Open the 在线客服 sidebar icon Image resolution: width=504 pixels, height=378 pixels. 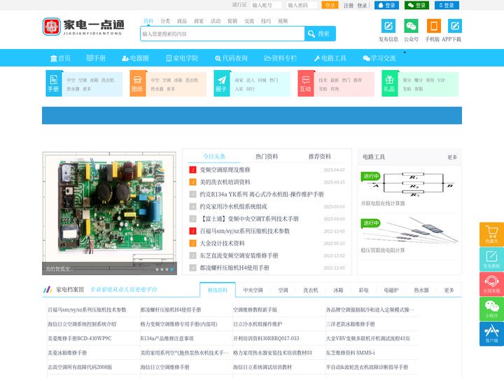(x=492, y=284)
